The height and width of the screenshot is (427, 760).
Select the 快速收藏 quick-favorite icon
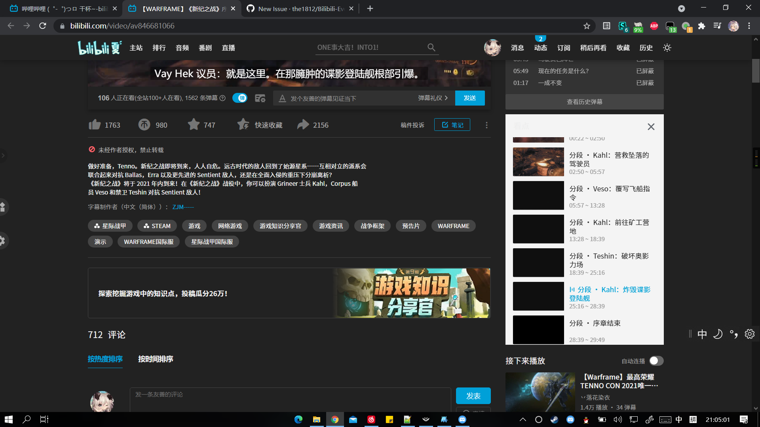[x=243, y=124]
